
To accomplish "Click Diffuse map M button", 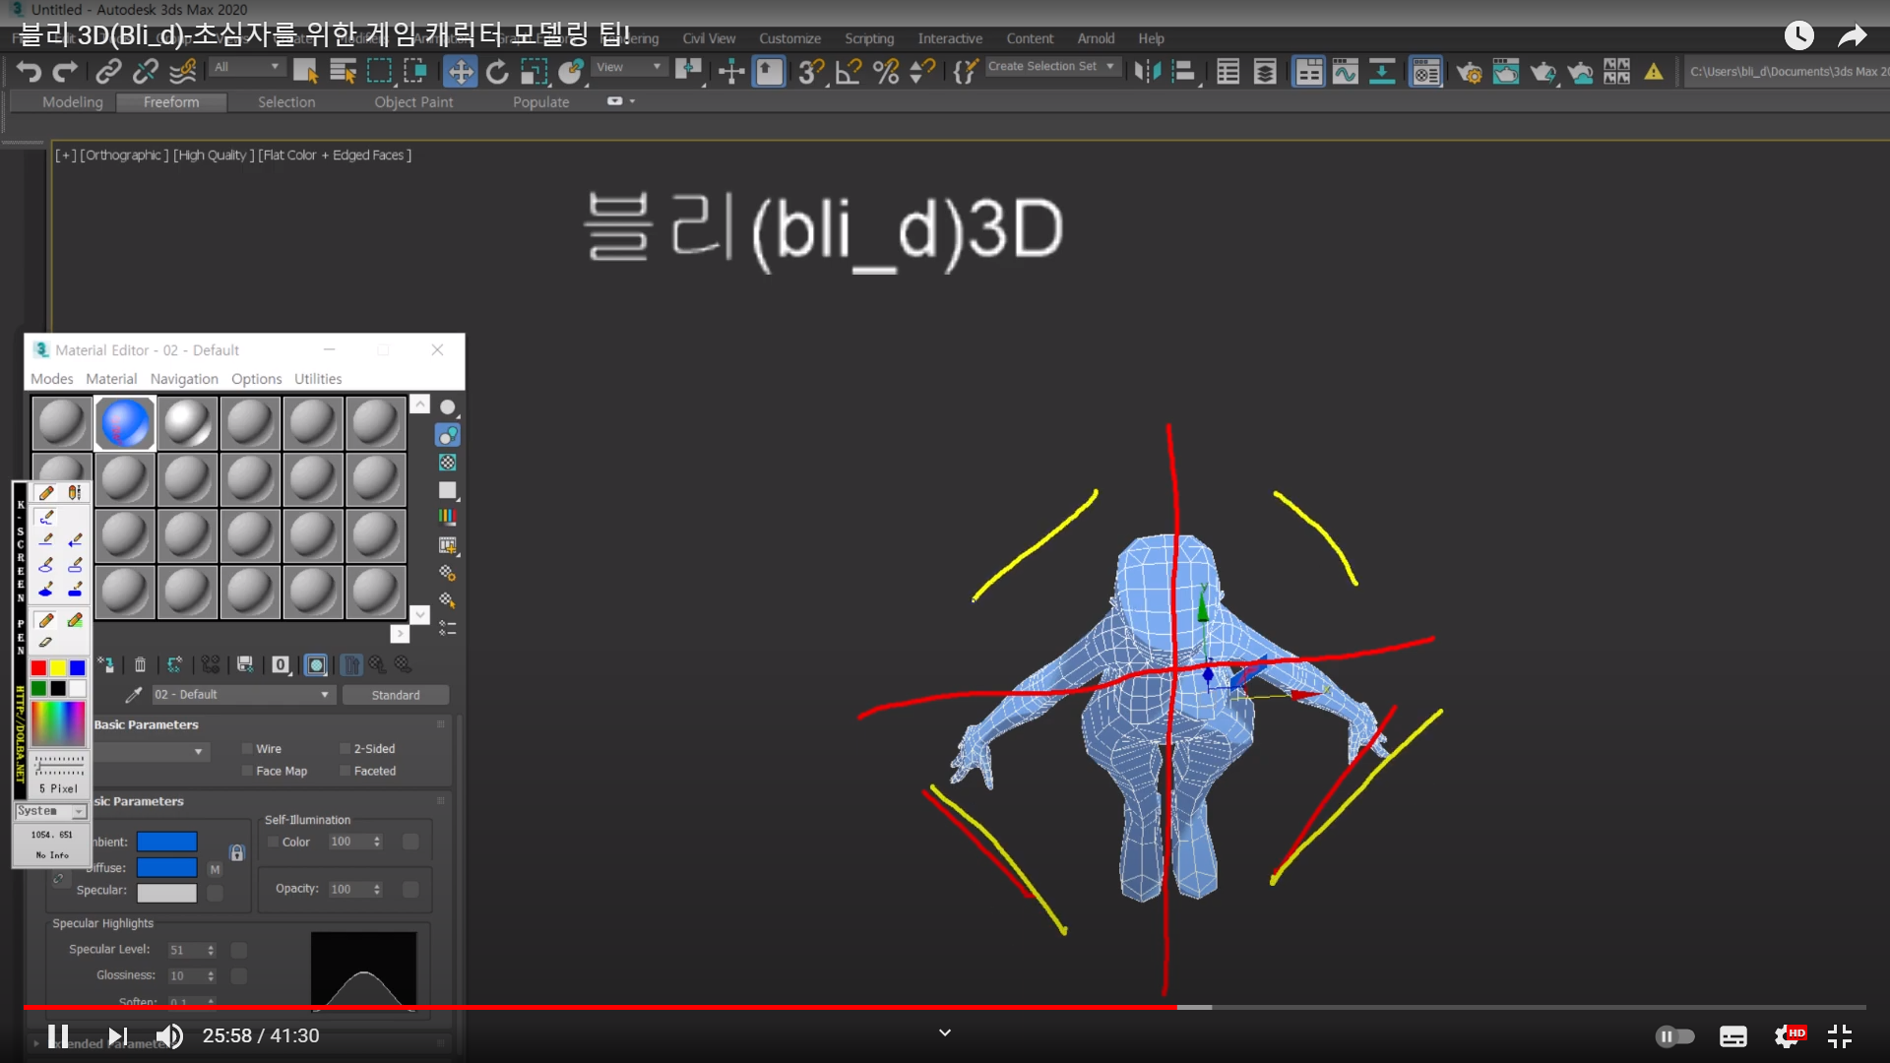I will point(215,869).
